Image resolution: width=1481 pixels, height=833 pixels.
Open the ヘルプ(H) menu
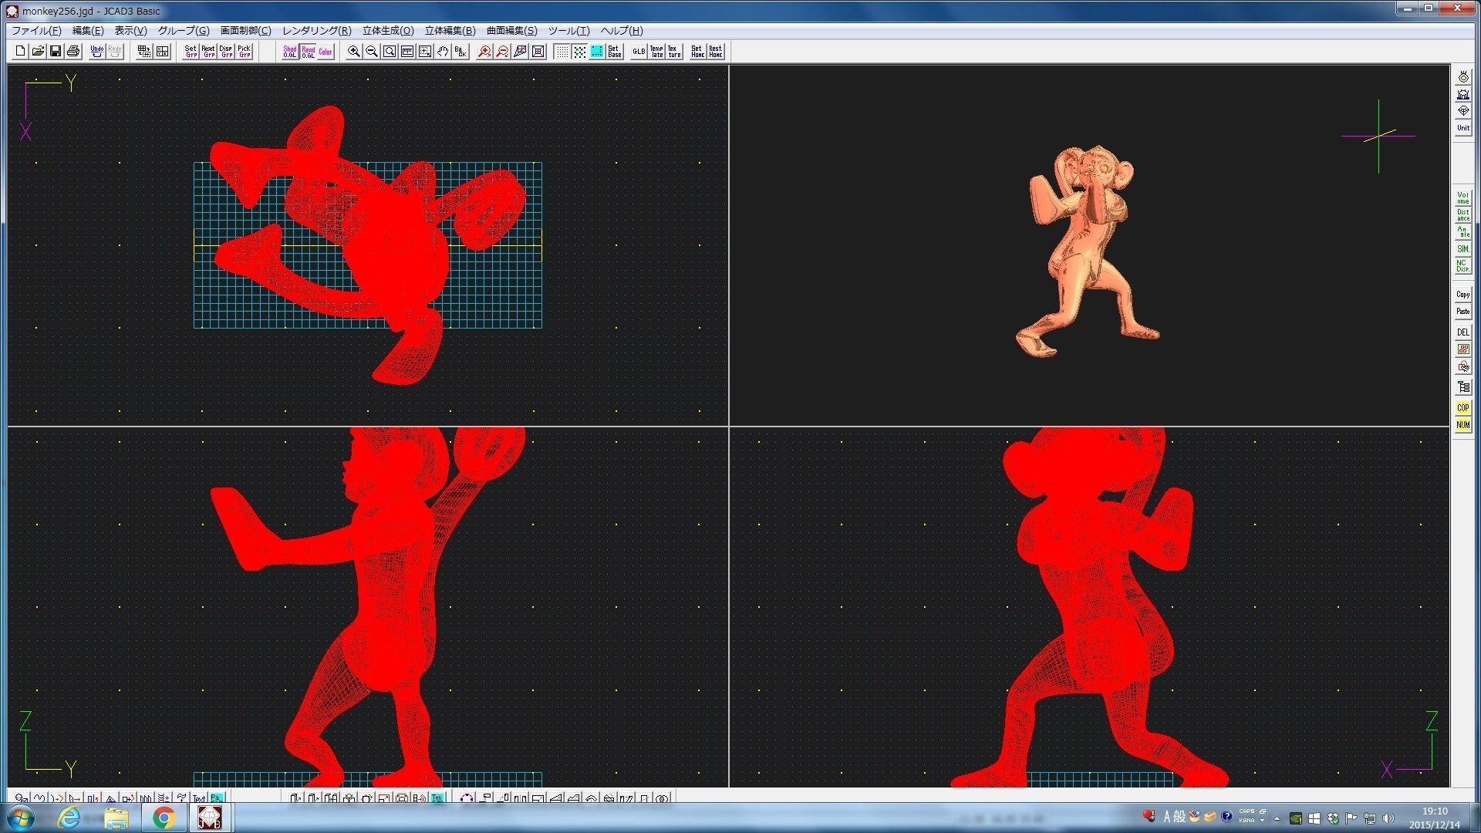click(x=622, y=31)
